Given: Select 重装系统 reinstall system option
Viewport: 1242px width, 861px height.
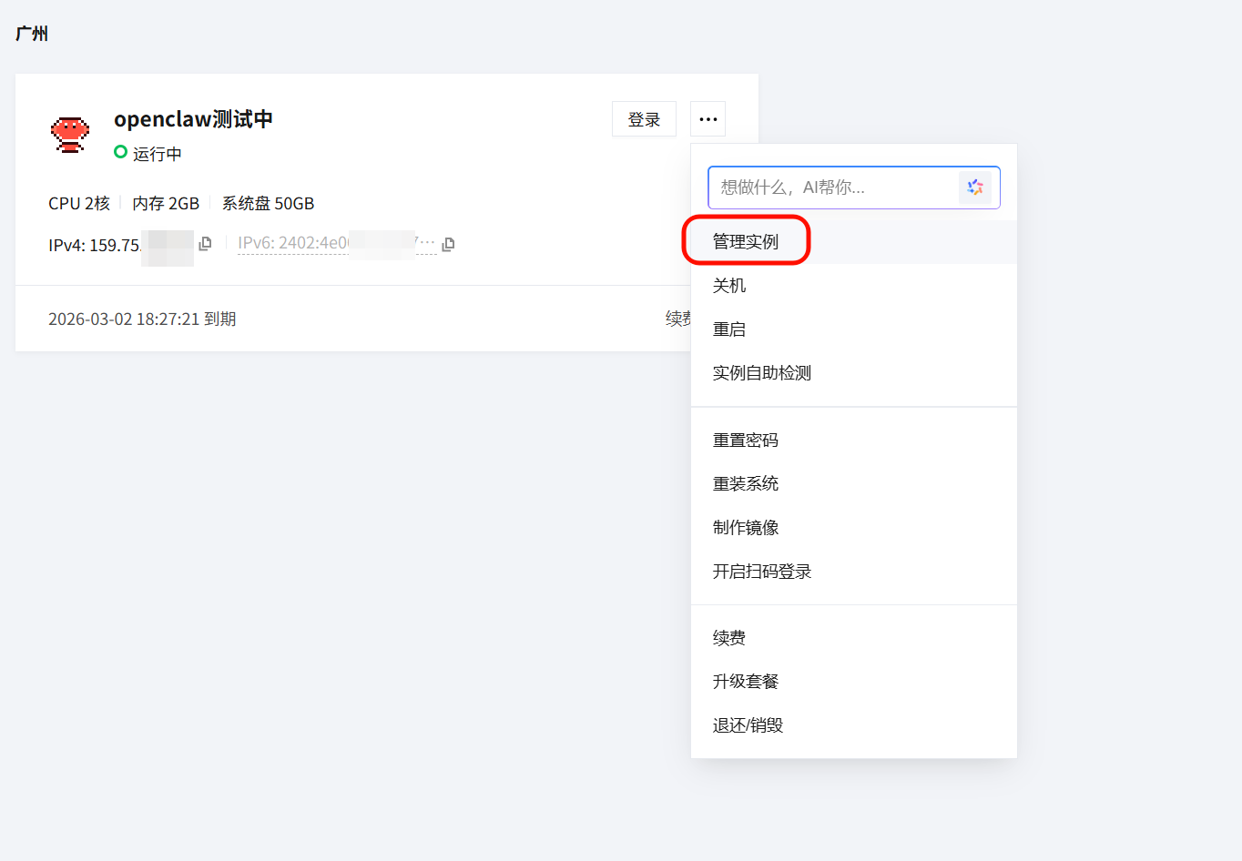Looking at the screenshot, I should click(854, 484).
